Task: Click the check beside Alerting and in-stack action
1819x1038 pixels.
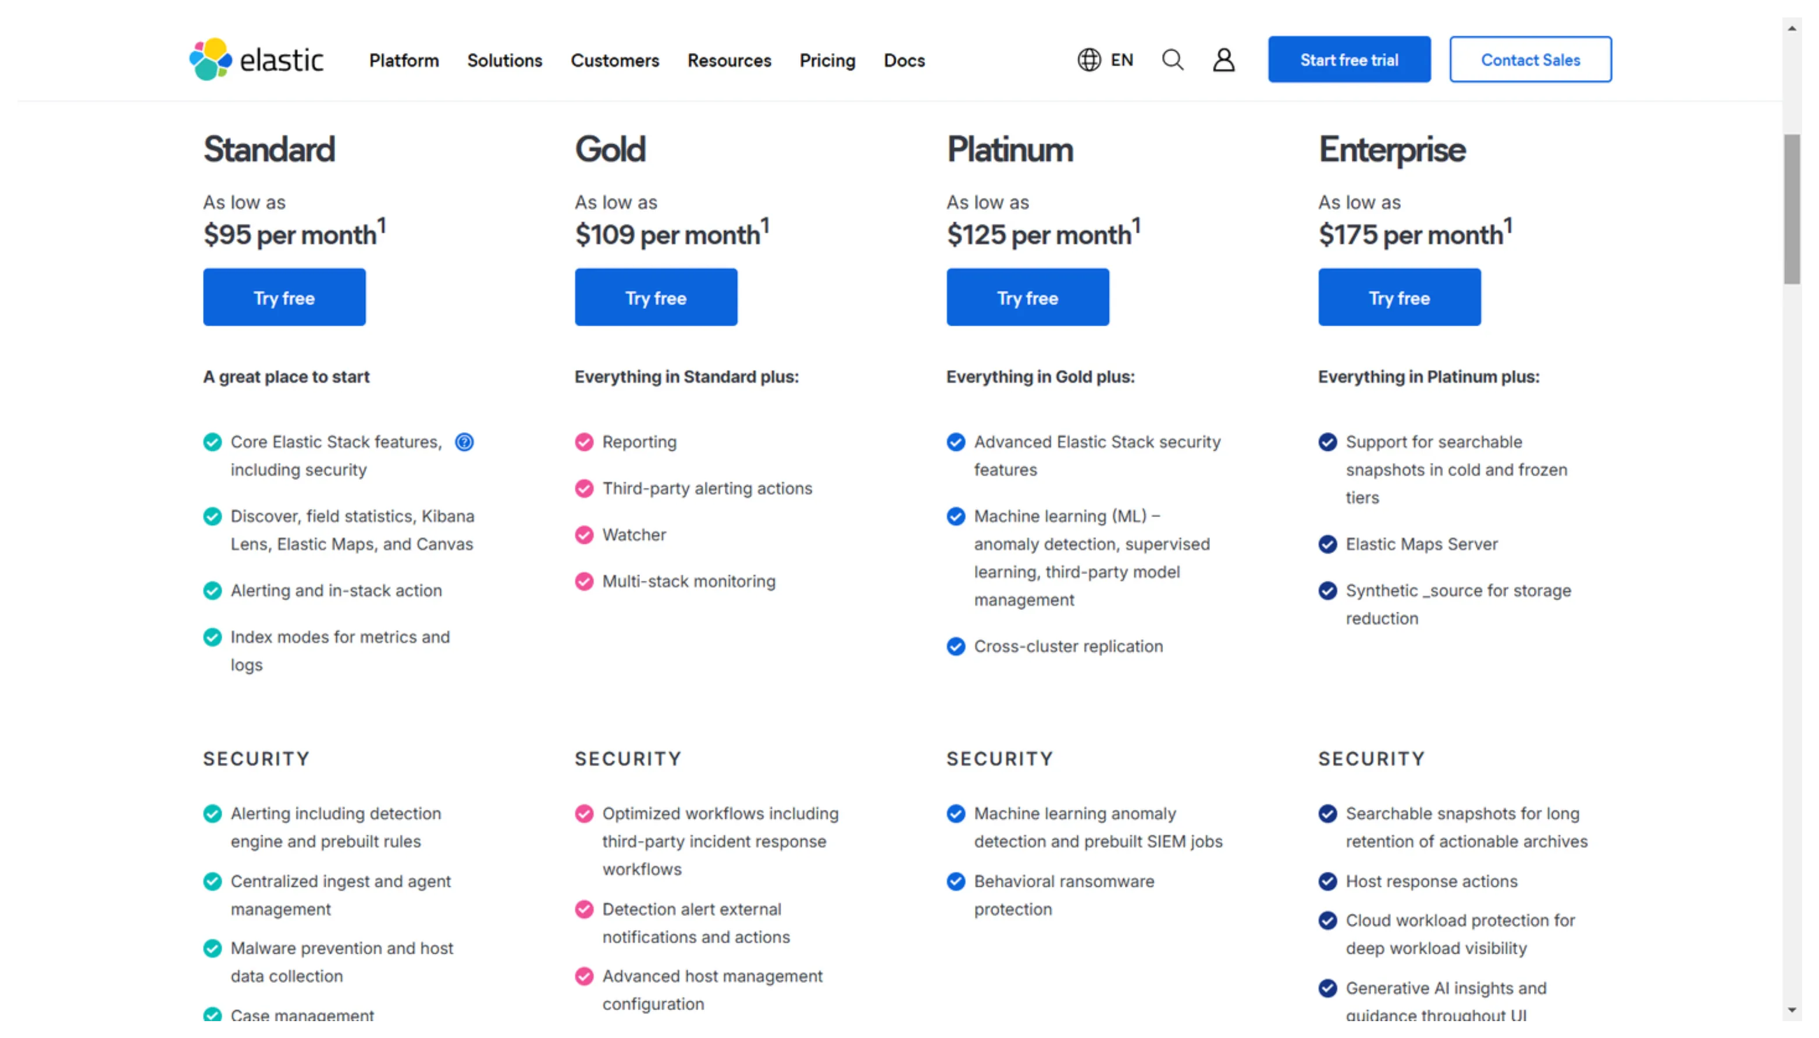Action: pyautogui.click(x=212, y=590)
